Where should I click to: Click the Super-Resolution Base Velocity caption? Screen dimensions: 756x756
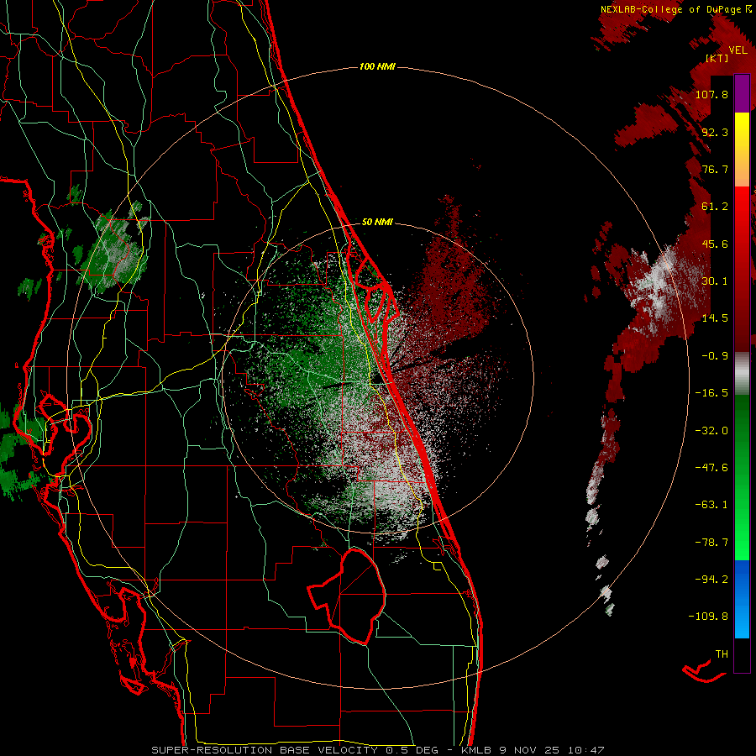tap(377, 750)
